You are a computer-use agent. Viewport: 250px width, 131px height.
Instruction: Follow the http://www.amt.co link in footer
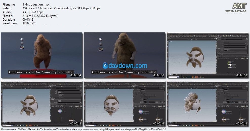pyautogui.click(x=87, y=129)
